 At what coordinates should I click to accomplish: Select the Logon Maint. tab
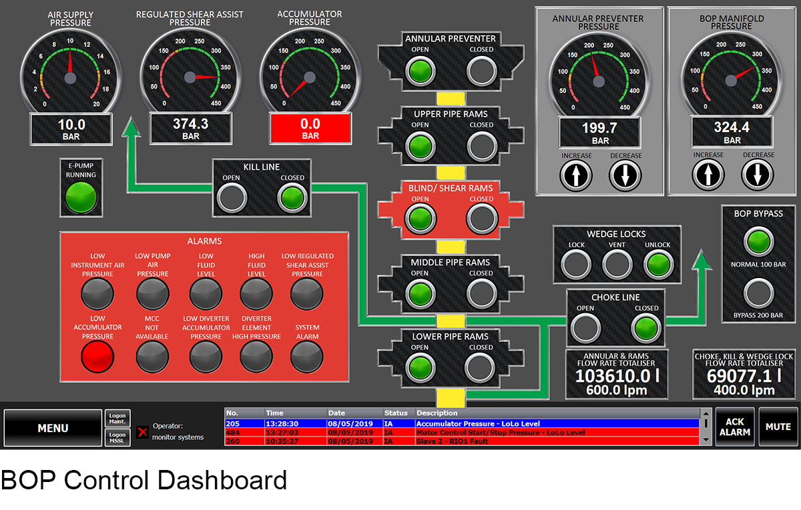(x=117, y=419)
